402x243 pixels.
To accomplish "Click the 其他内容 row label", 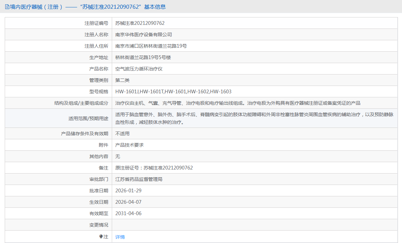I will pyautogui.click(x=99, y=156).
